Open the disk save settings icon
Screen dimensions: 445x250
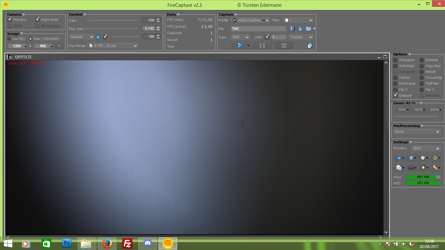coord(399,168)
